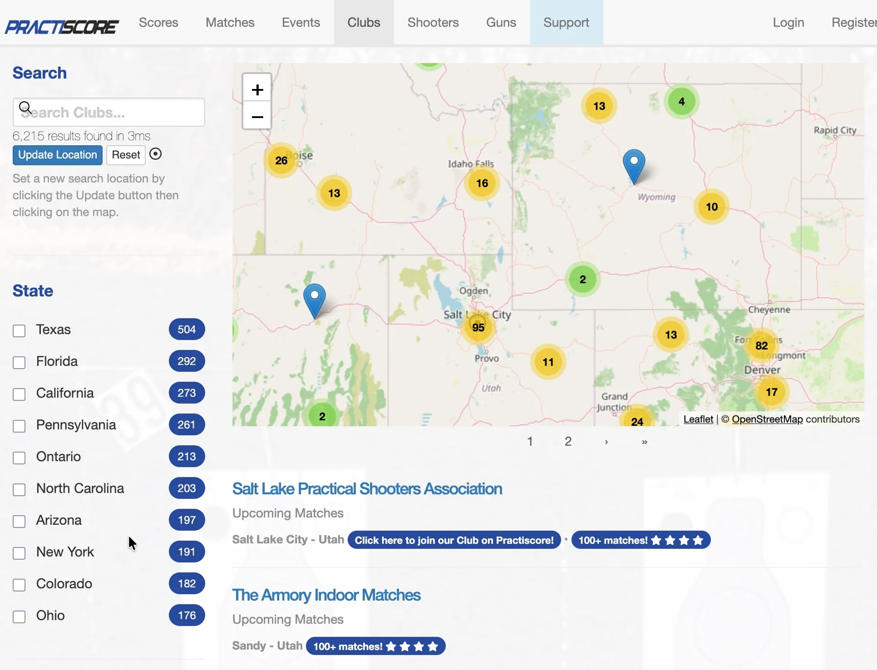Open the 13 cluster left of the 4 cluster
Screen dimensions: 877x670
pos(599,106)
